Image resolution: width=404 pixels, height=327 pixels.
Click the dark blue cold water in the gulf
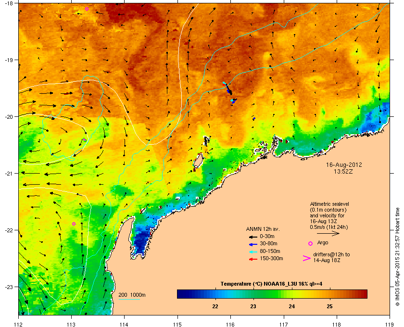[x=141, y=241]
